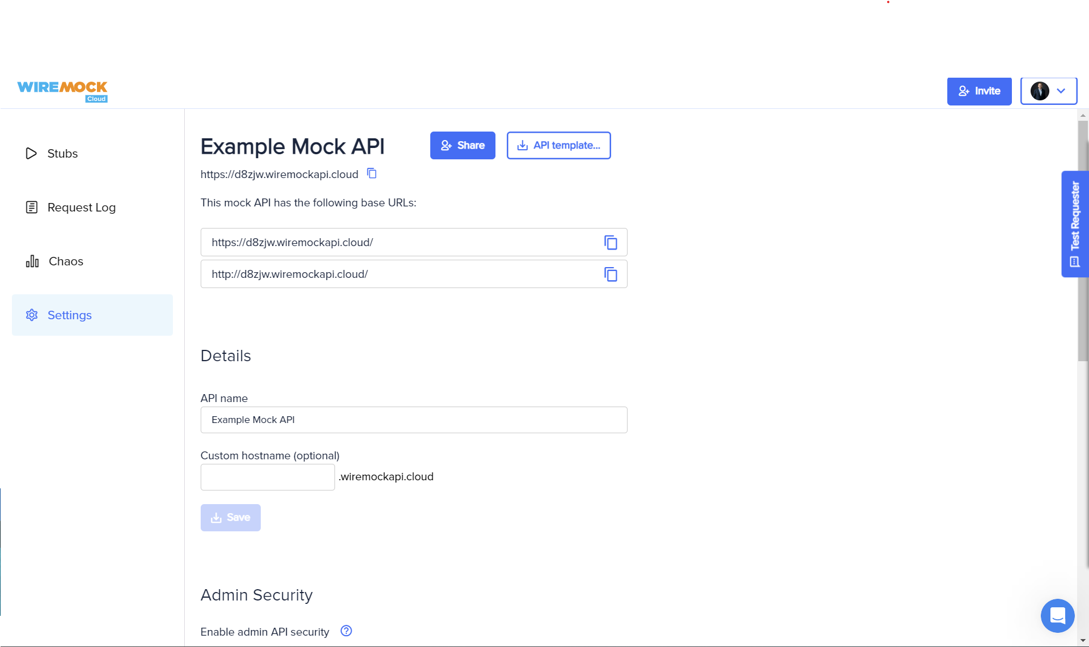Viewport: 1089px width, 647px height.
Task: Click the page vertical scrollbar thumb
Action: [x=1083, y=241]
